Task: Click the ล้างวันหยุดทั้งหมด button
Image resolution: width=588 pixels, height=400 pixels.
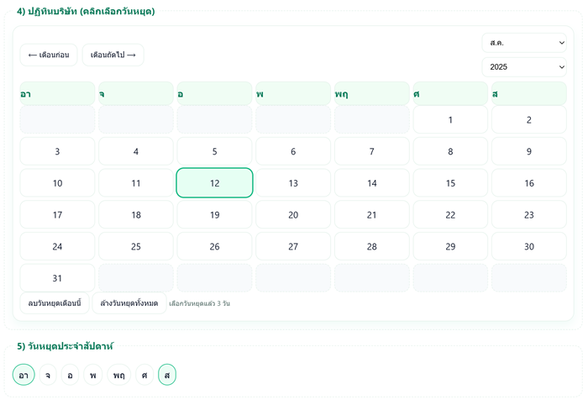Action: (129, 303)
